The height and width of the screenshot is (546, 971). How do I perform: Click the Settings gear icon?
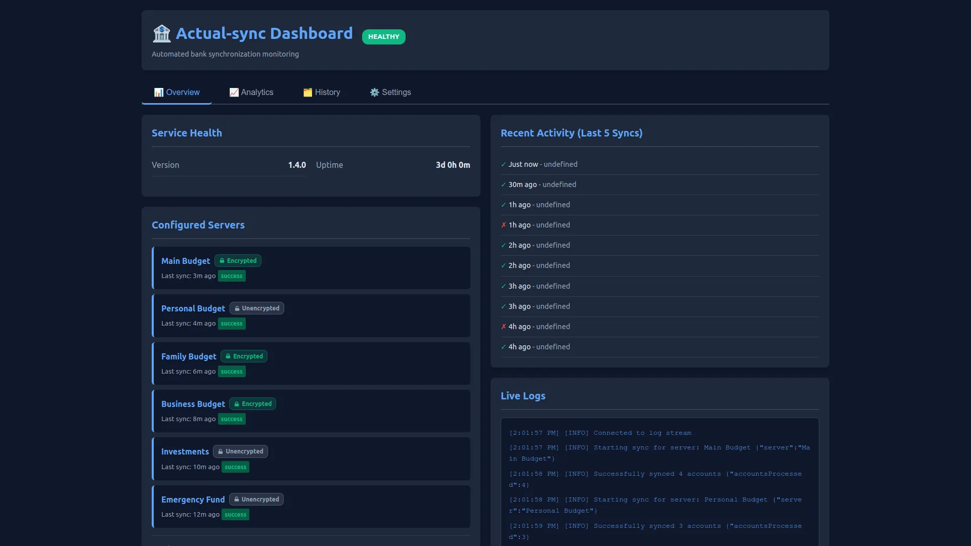tap(374, 93)
